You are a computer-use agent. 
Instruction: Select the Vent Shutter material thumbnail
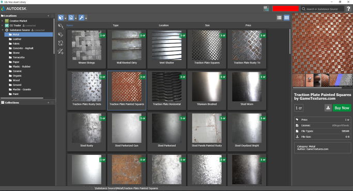(167, 45)
